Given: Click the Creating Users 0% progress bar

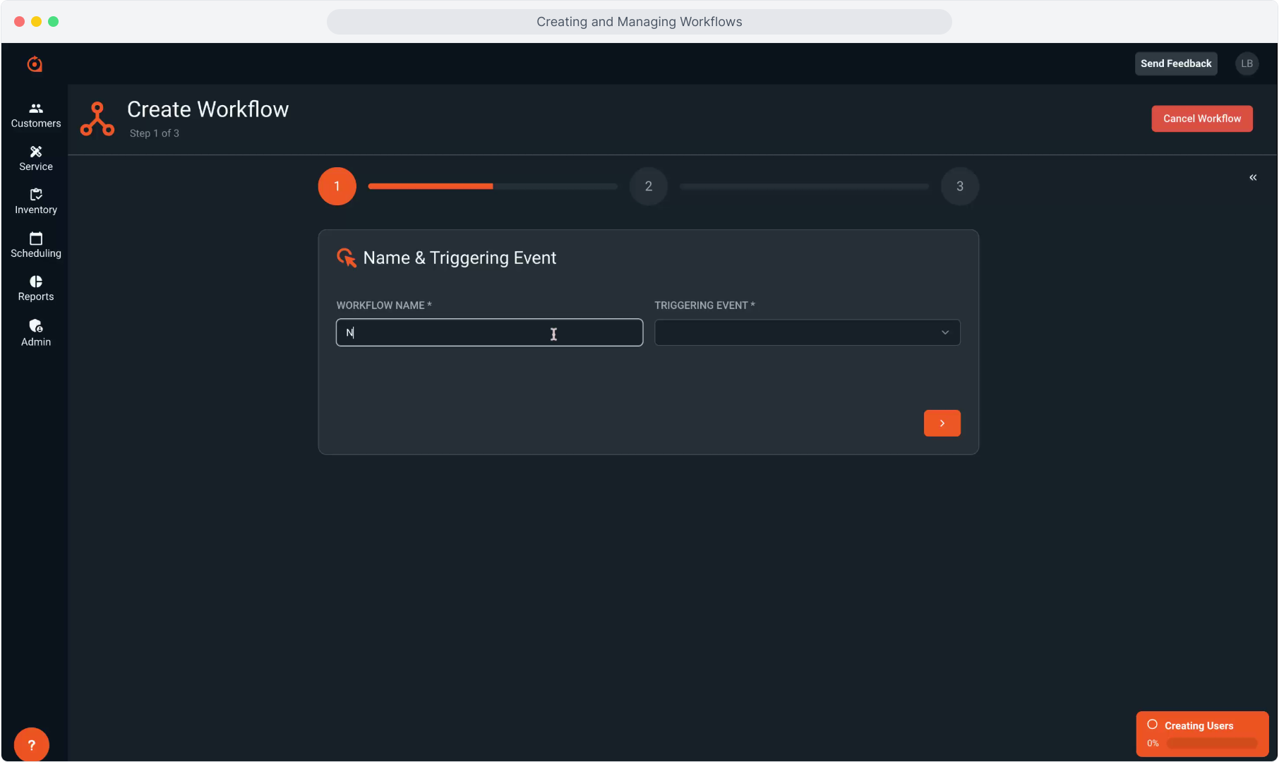Looking at the screenshot, I should pos(1213,744).
